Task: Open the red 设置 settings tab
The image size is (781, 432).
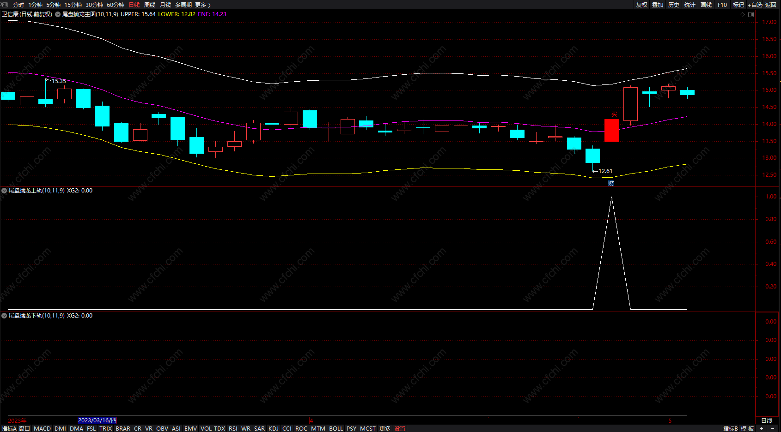Action: [400, 429]
